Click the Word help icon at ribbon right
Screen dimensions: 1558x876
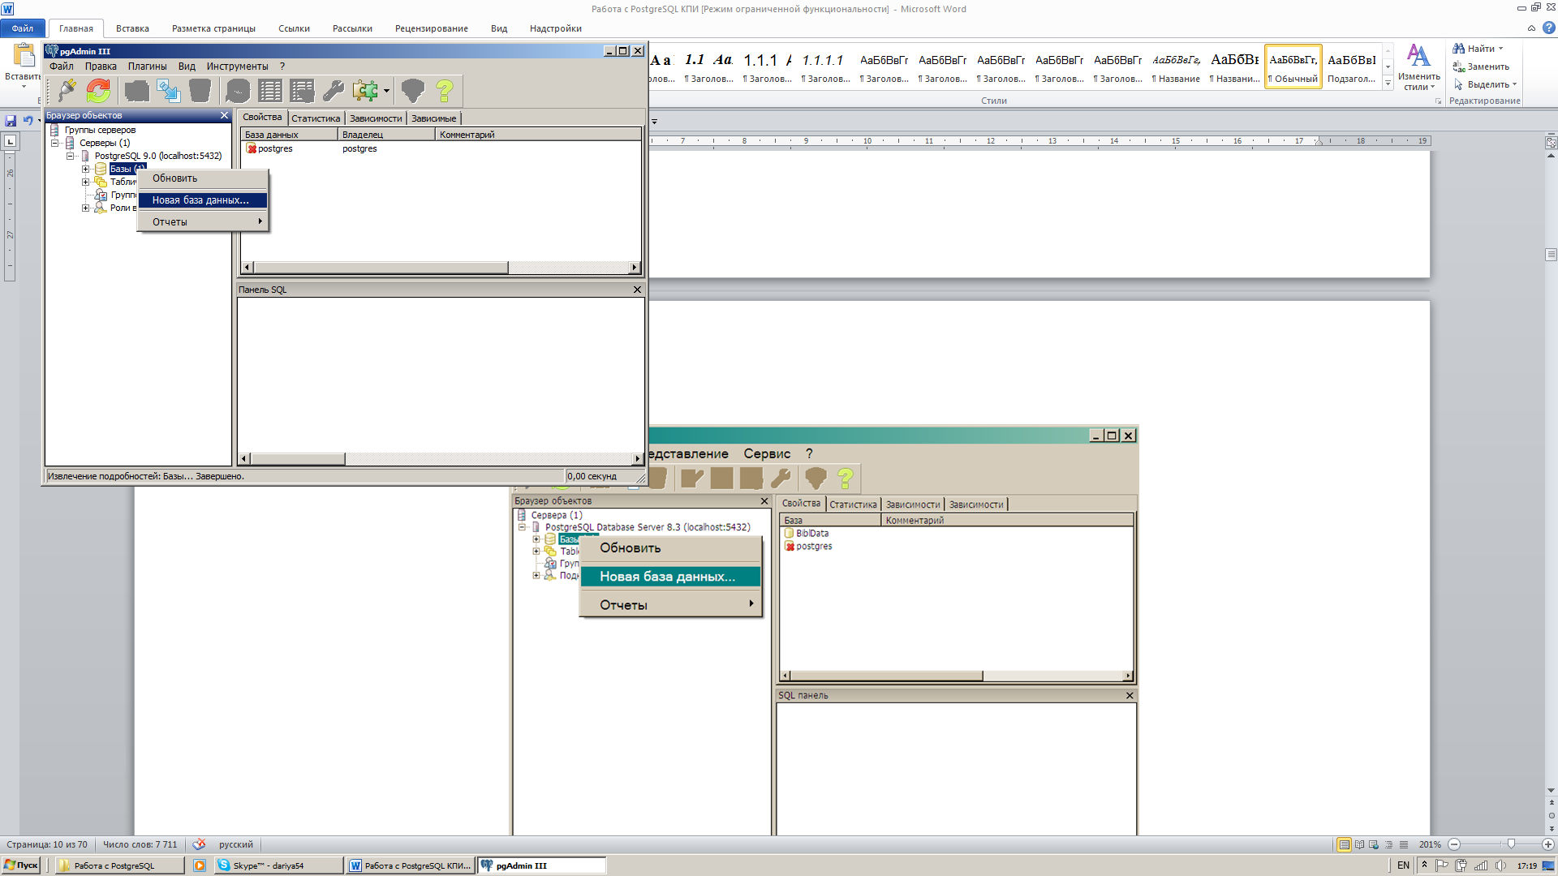[x=1548, y=28]
